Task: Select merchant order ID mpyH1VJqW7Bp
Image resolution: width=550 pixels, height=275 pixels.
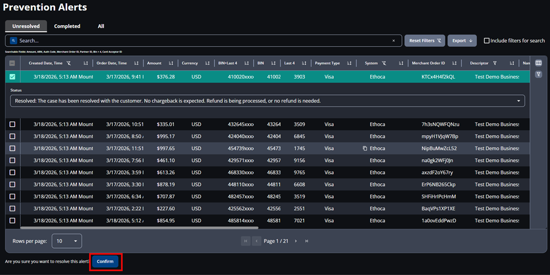Action: coord(440,136)
